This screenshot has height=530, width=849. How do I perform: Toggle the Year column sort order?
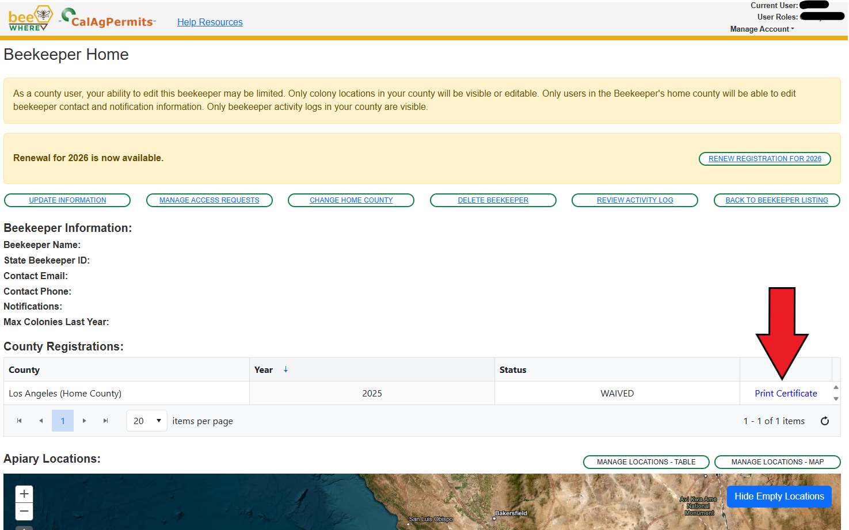coord(271,369)
